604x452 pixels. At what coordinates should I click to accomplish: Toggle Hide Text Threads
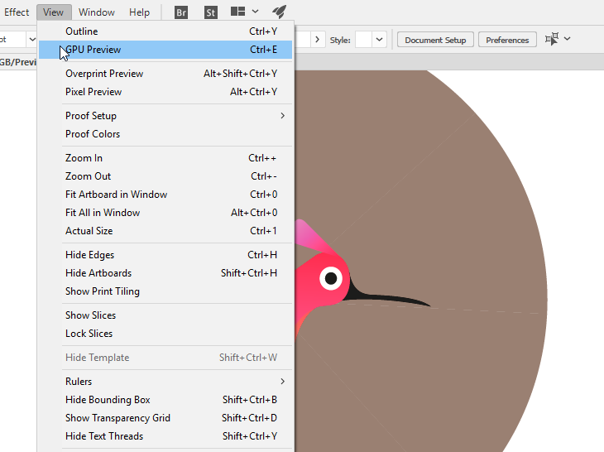165,436
